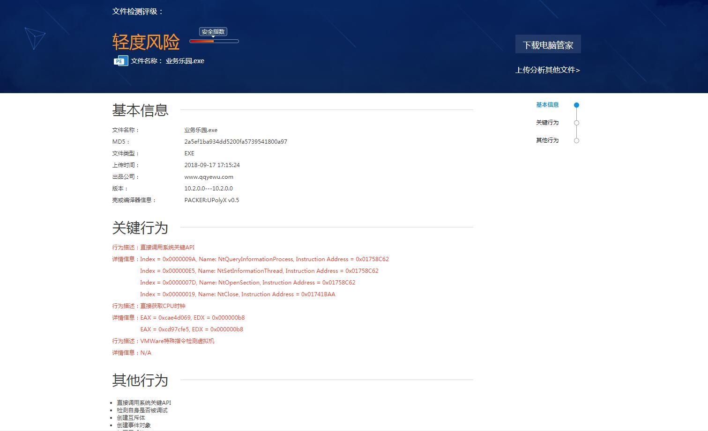
Task: Click the MD5 hash value
Action: 236,142
